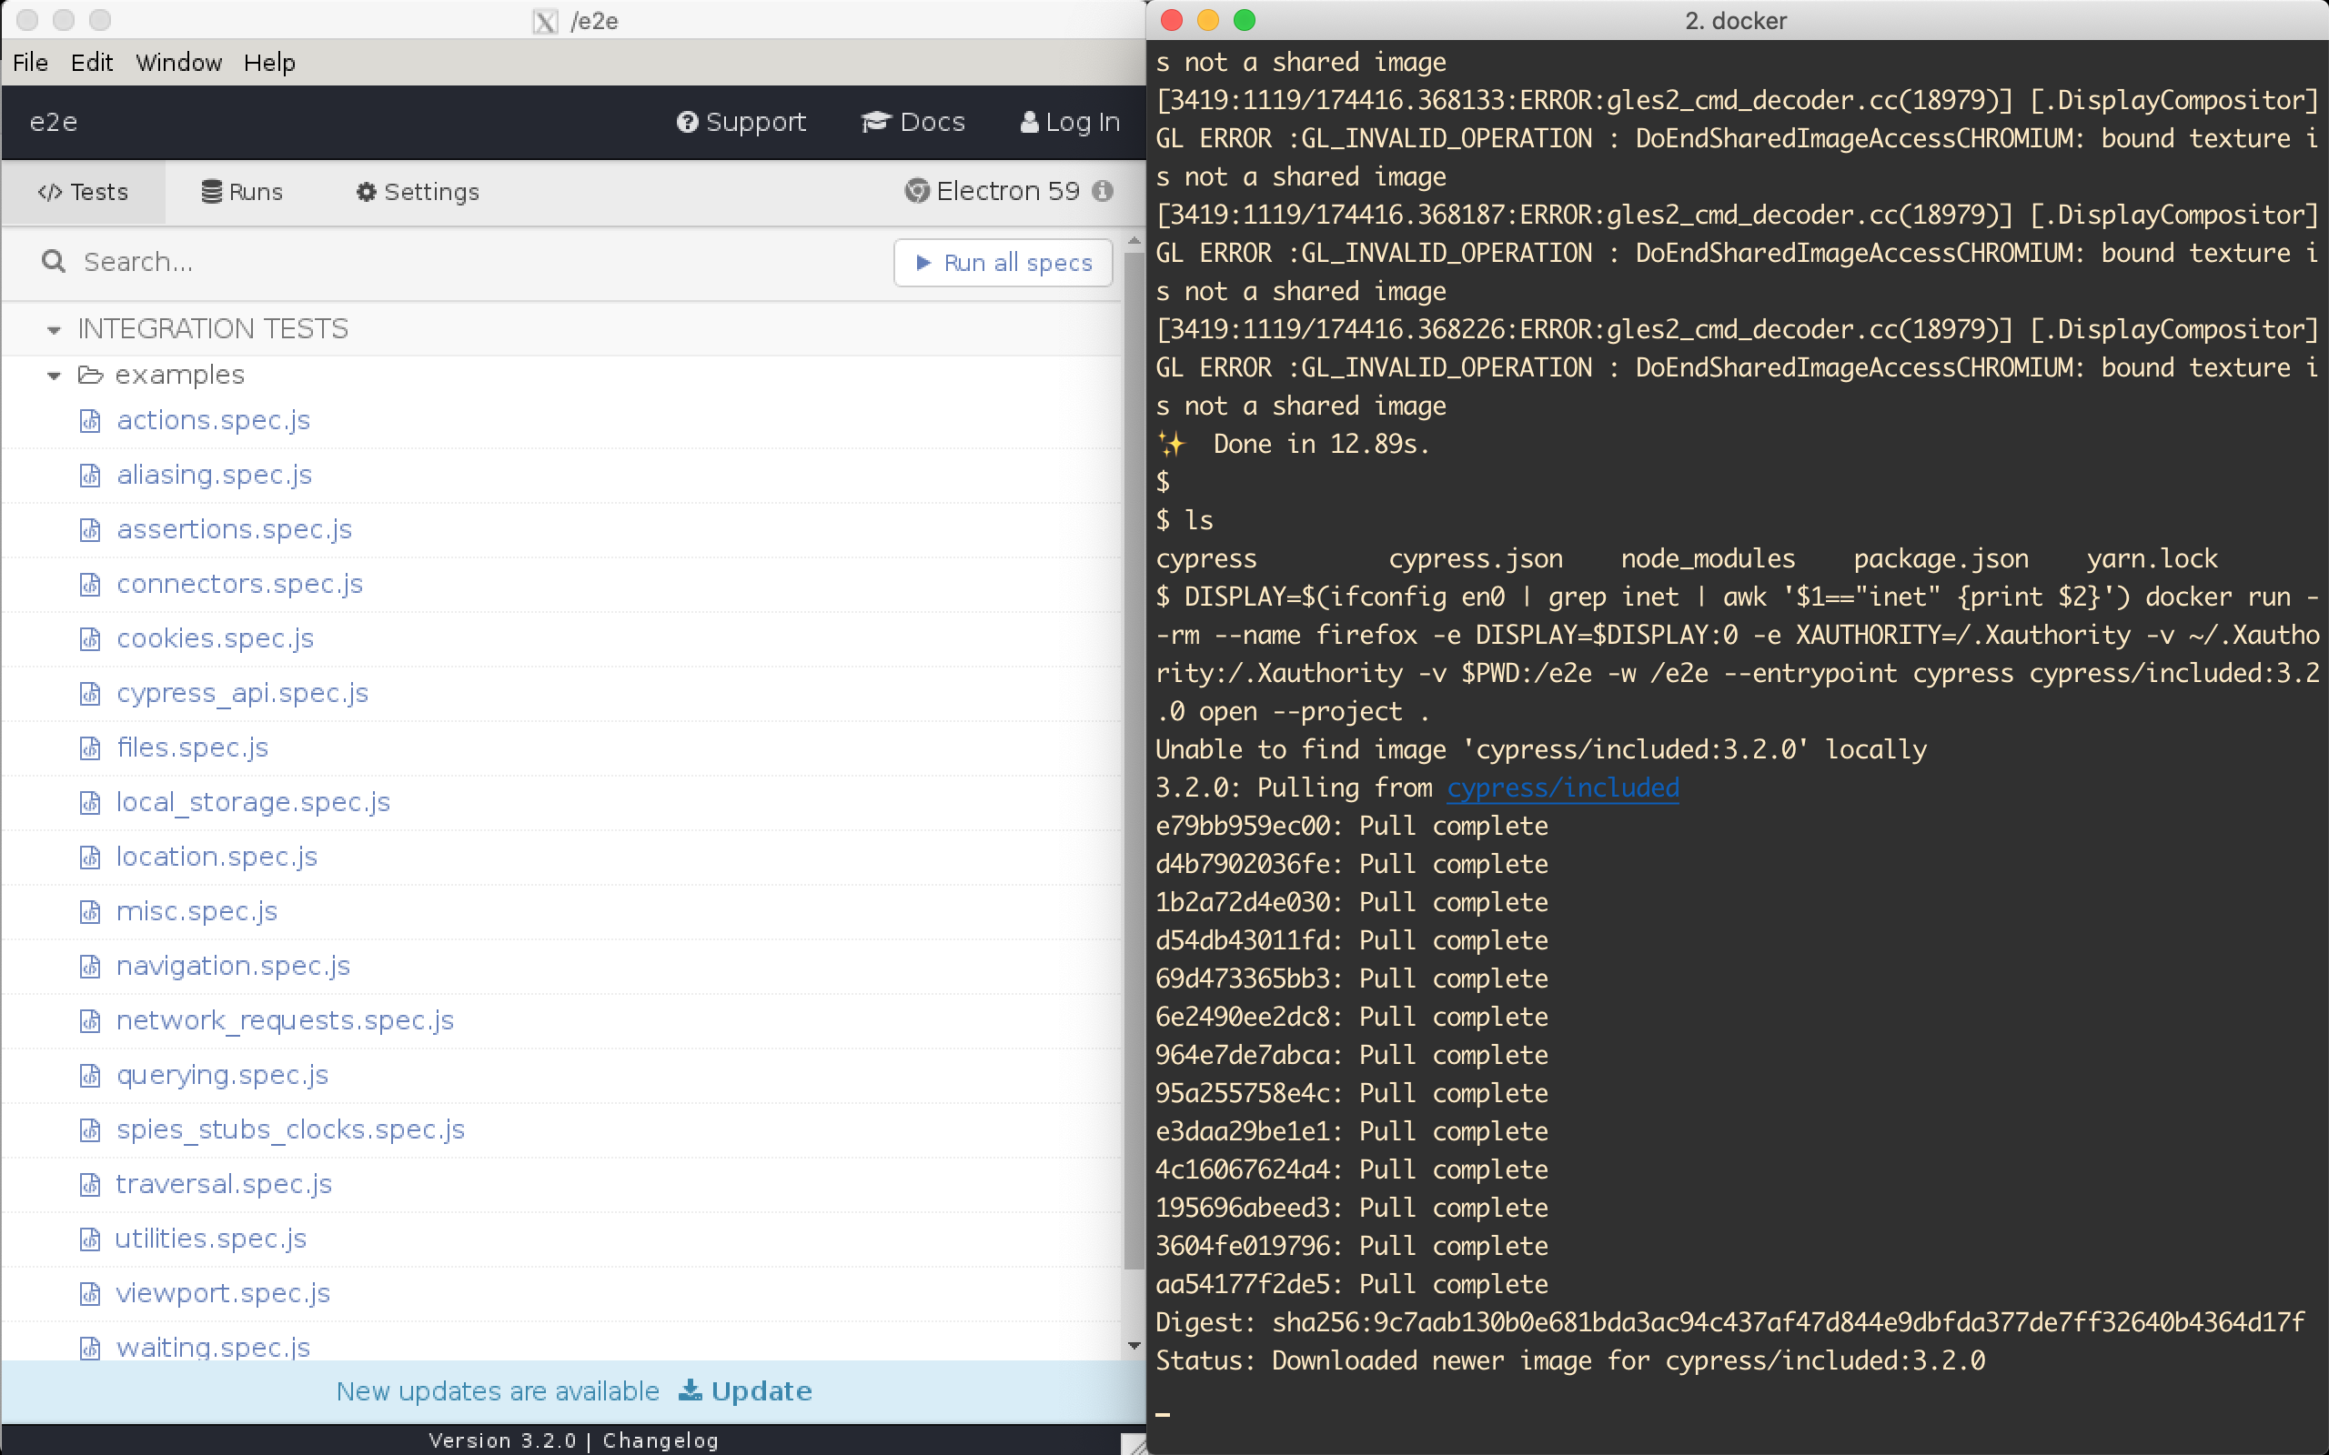The width and height of the screenshot is (2329, 1455).
Task: Click the Electron 59 info icon
Action: (x=1103, y=192)
